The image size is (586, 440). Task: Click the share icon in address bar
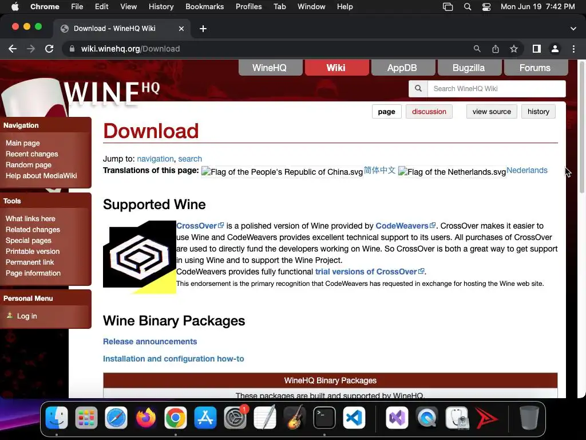pyautogui.click(x=496, y=49)
